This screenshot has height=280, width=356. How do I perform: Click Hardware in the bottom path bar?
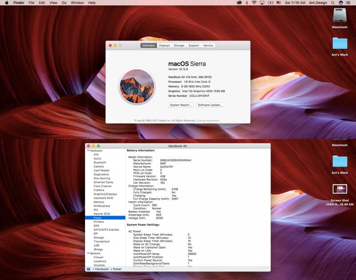coord(102,269)
